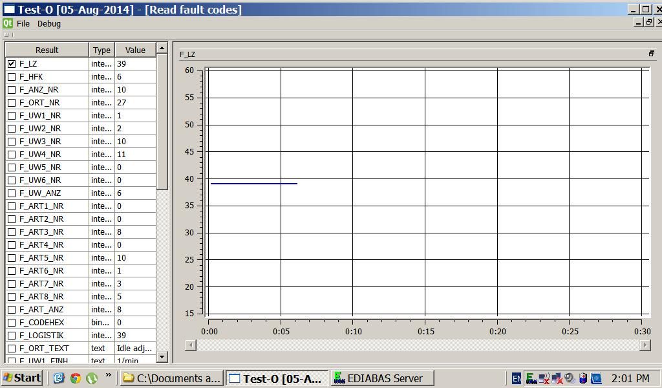Image resolution: width=662 pixels, height=388 pixels.
Task: Switch to EDIABAS Server taskbar window
Action: [382, 378]
